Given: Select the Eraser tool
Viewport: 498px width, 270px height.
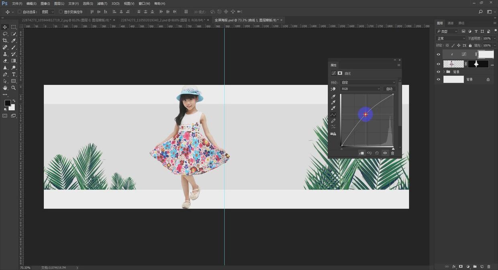Looking at the screenshot, I should click(x=5, y=61).
